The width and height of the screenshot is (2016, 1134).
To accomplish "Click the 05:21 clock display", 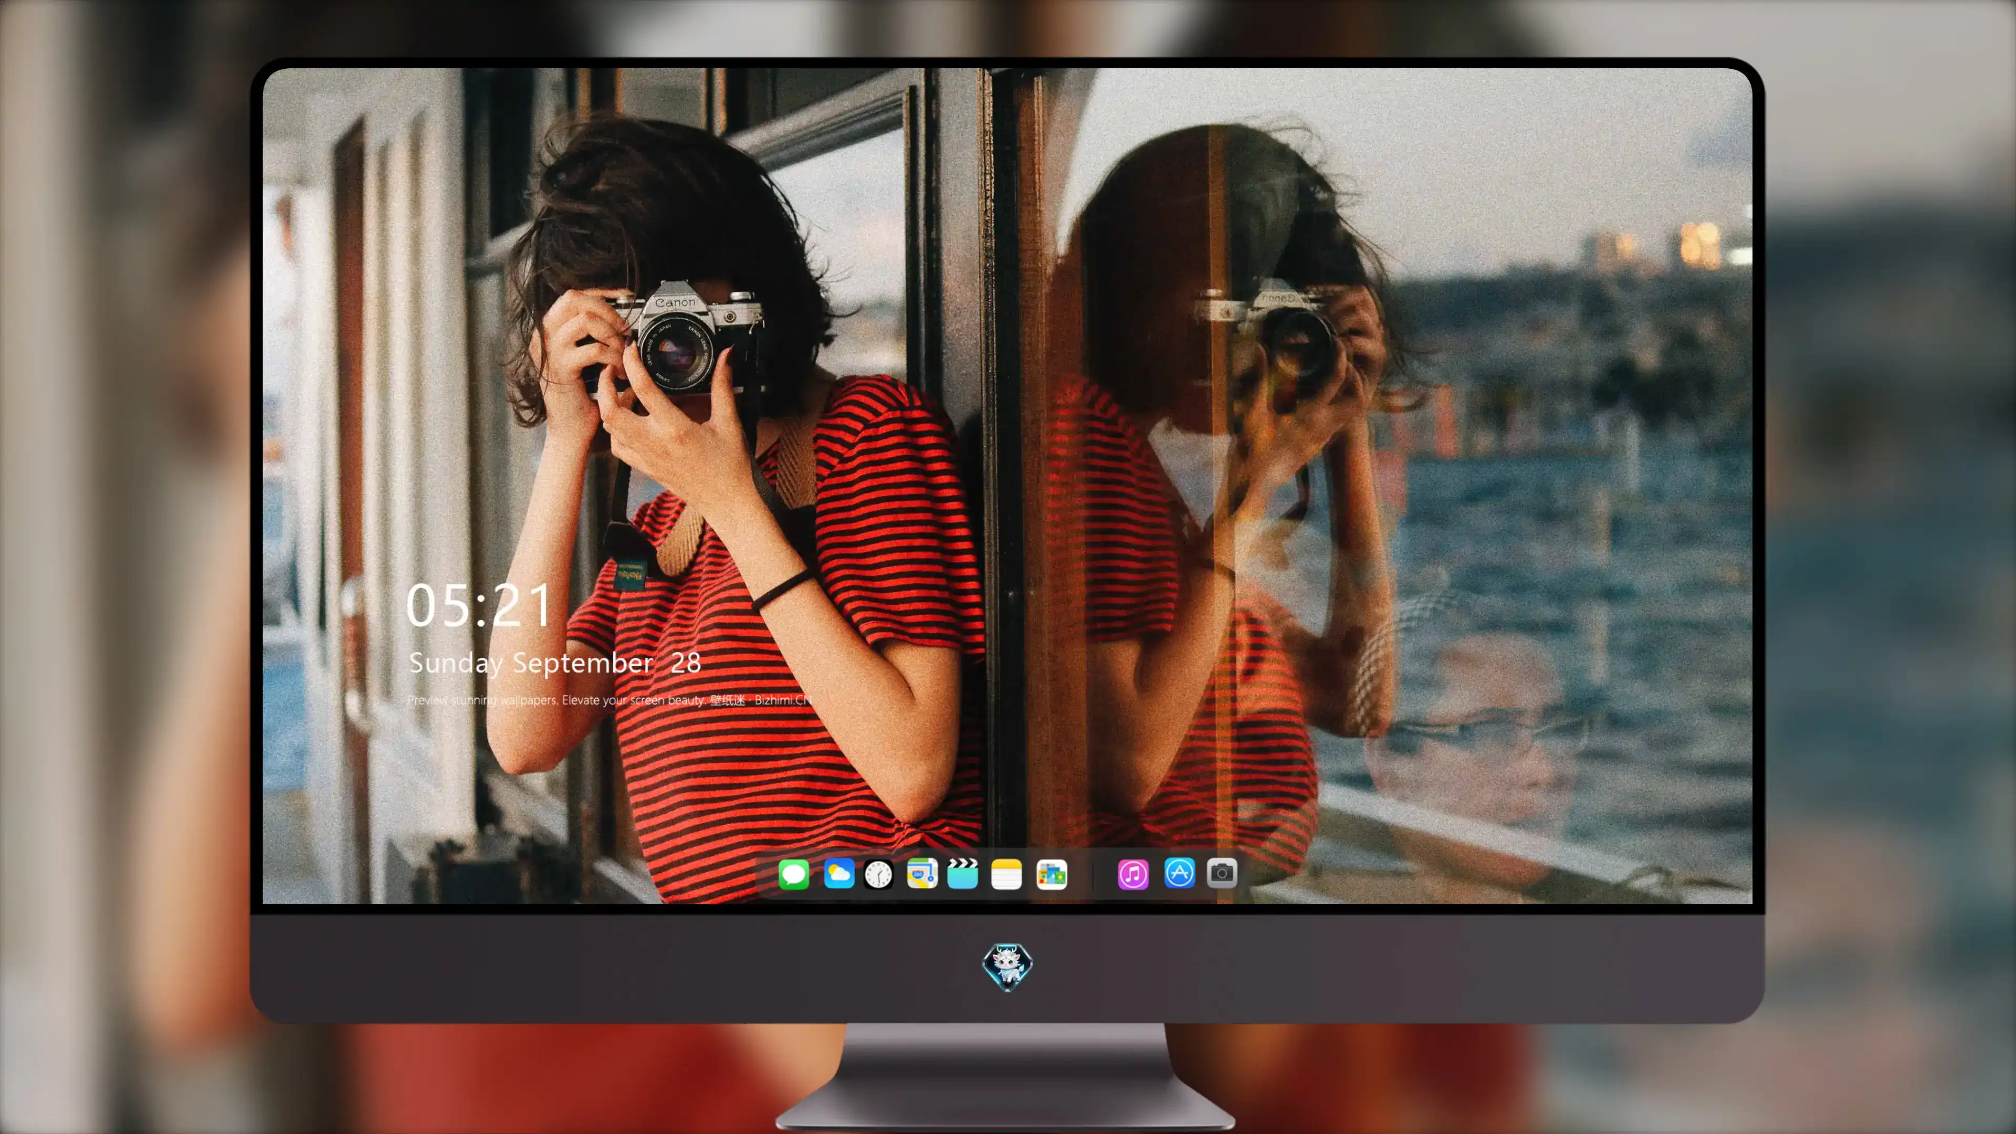I will coord(478,606).
